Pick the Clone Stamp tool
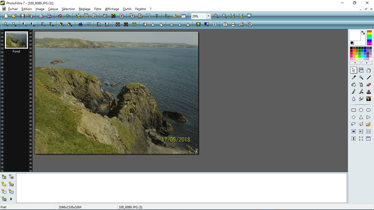This screenshot has width=374, height=210. pyautogui.click(x=369, y=92)
